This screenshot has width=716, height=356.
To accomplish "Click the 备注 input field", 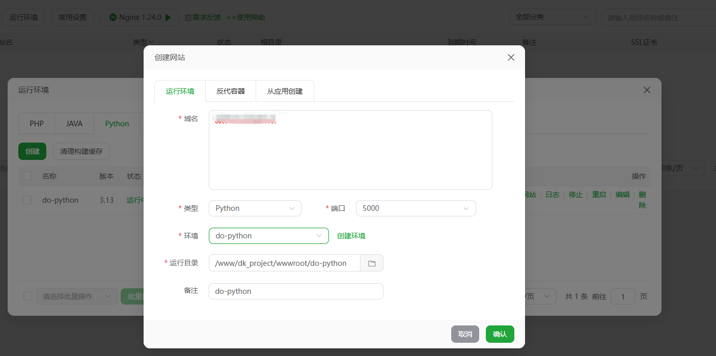I will point(296,291).
